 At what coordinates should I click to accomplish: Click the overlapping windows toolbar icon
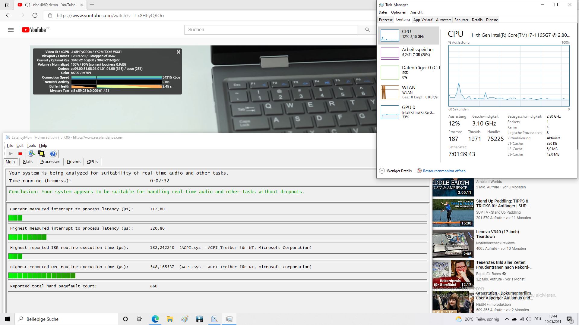point(42,154)
